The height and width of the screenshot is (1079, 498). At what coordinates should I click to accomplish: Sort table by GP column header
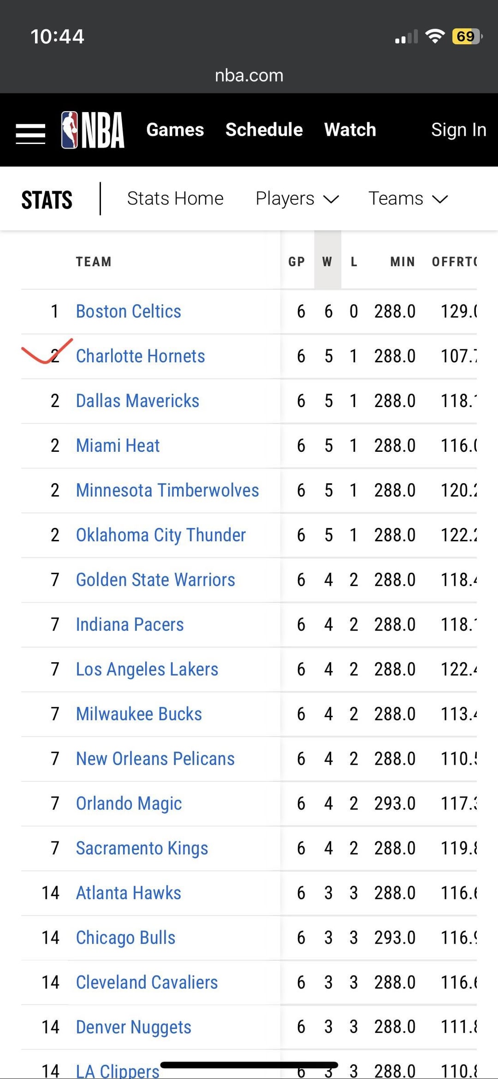pos(296,262)
